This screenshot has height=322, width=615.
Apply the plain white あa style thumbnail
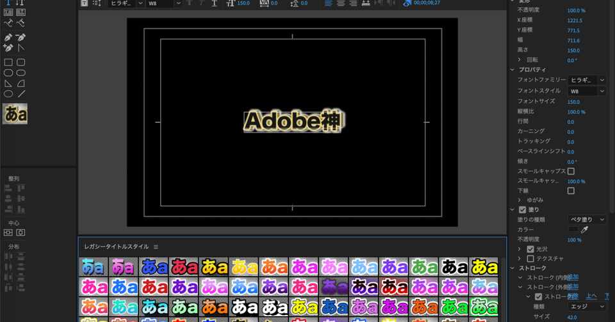pos(244,307)
